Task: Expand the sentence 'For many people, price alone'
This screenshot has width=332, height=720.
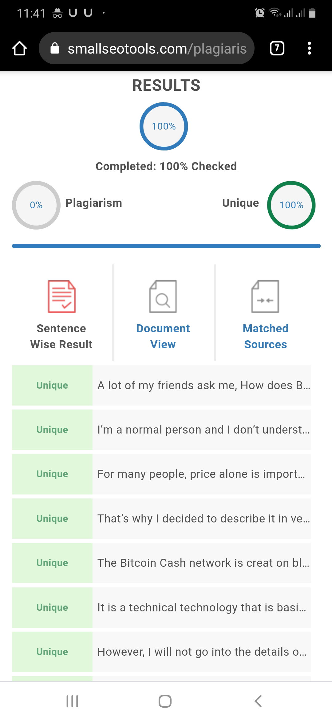Action: (x=201, y=474)
